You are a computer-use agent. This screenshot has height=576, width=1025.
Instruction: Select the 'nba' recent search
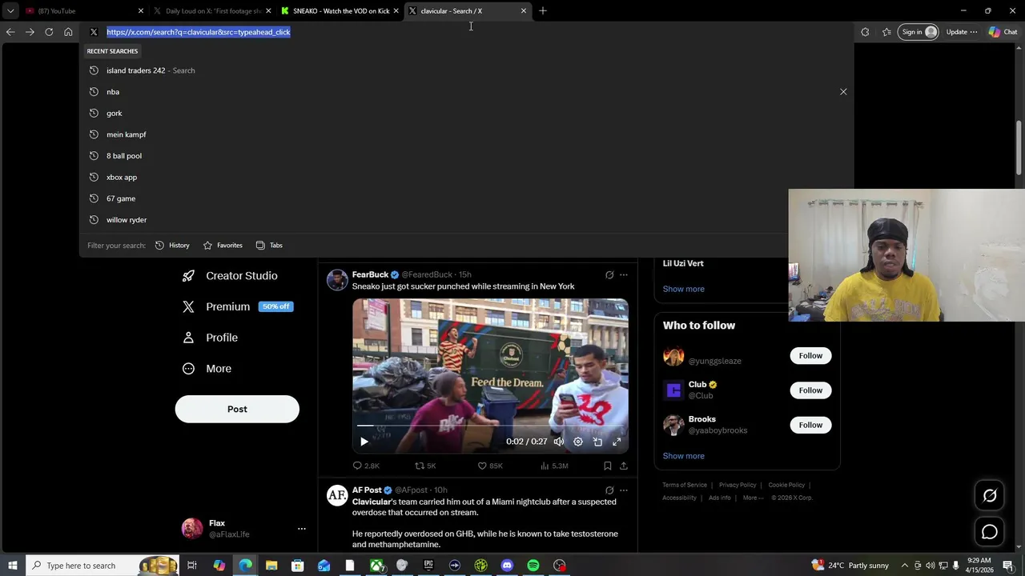tap(464, 92)
